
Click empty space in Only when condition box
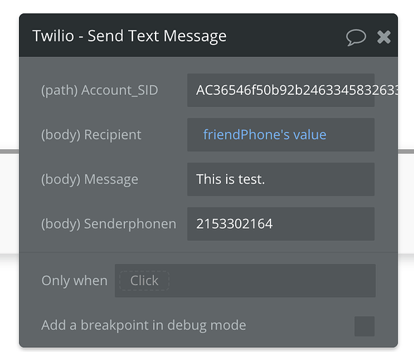[x=272, y=280]
